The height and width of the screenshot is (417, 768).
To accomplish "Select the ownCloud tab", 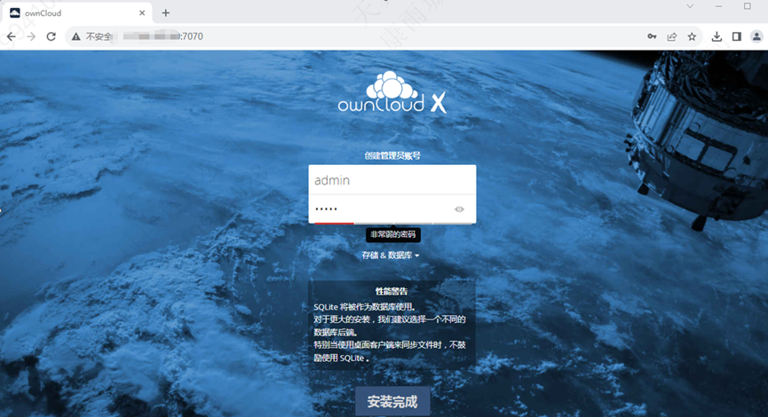I will click(x=77, y=13).
